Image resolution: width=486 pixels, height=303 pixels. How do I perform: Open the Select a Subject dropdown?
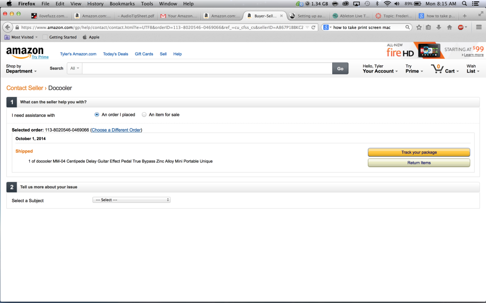(x=131, y=200)
